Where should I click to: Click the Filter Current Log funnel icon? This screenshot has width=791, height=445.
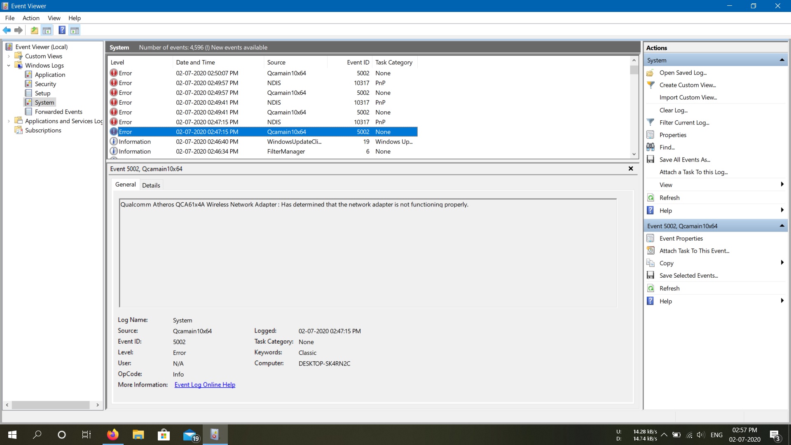pyautogui.click(x=651, y=122)
